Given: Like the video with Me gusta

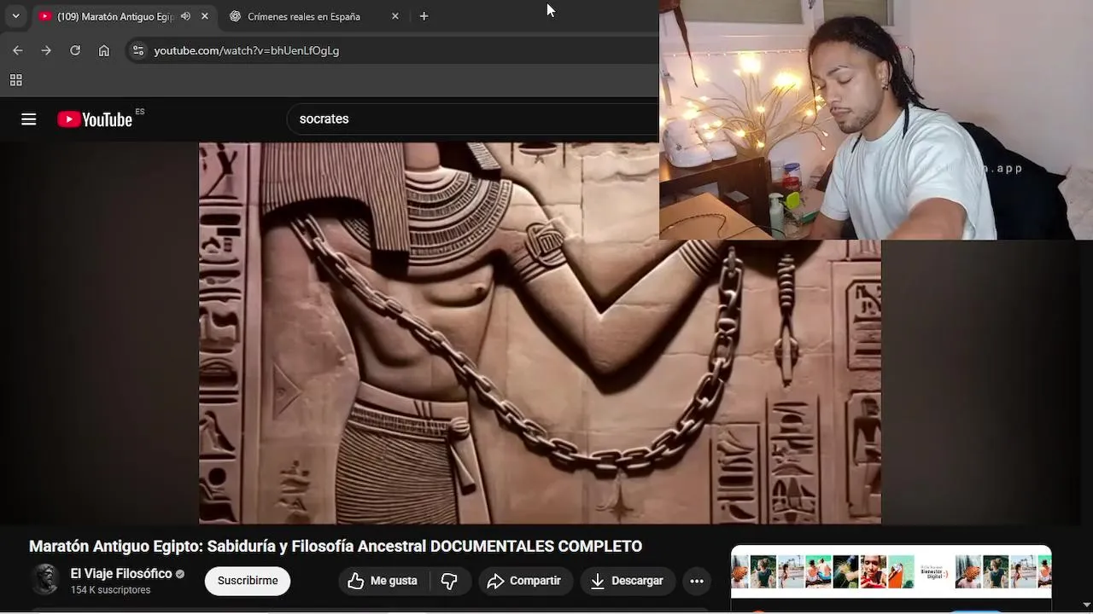Looking at the screenshot, I should 383,581.
